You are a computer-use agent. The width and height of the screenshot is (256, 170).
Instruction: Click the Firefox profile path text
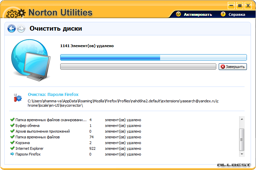123,103
